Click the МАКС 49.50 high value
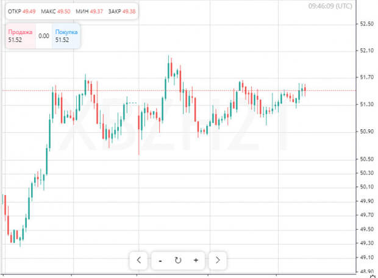Image resolution: width=378 pixels, height=278 pixels. [x=55, y=12]
